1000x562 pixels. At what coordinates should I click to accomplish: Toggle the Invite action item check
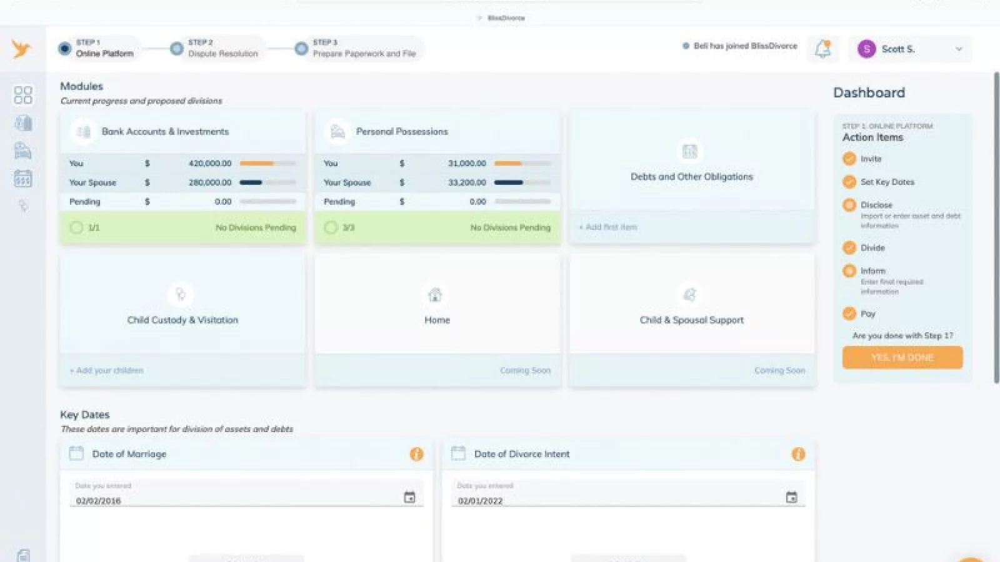(x=849, y=159)
